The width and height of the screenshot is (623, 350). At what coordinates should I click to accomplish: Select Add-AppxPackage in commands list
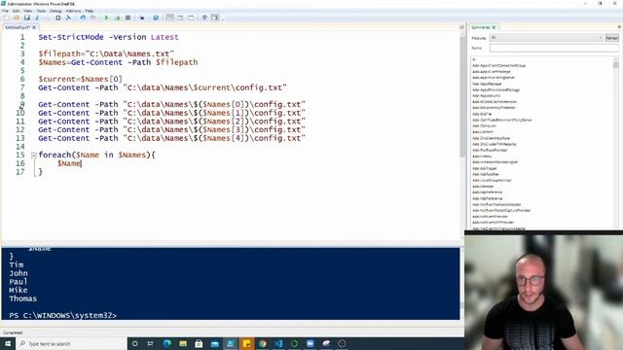click(x=487, y=84)
